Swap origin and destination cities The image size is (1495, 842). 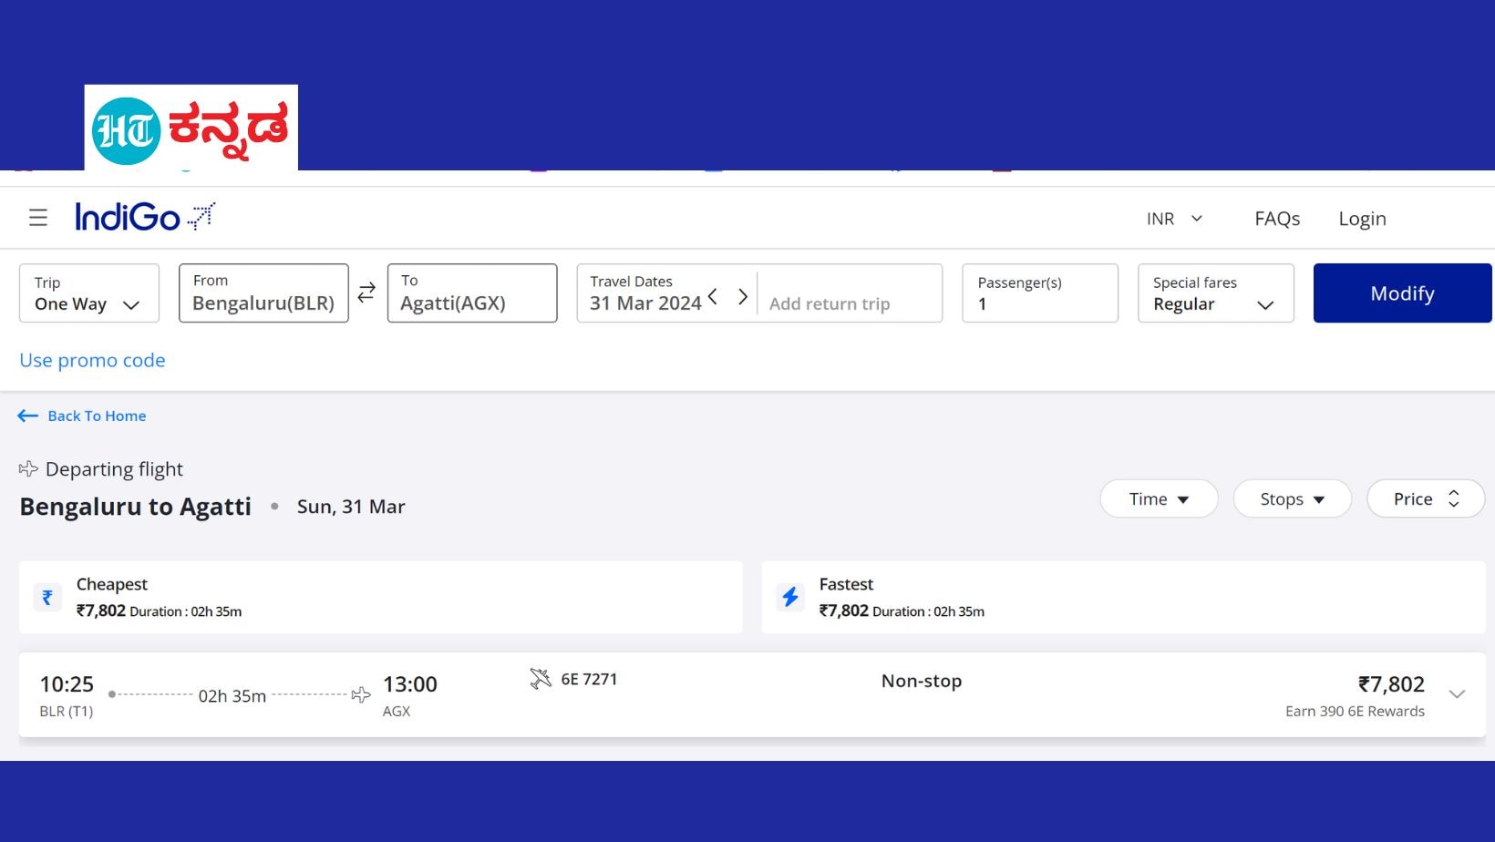[366, 293]
